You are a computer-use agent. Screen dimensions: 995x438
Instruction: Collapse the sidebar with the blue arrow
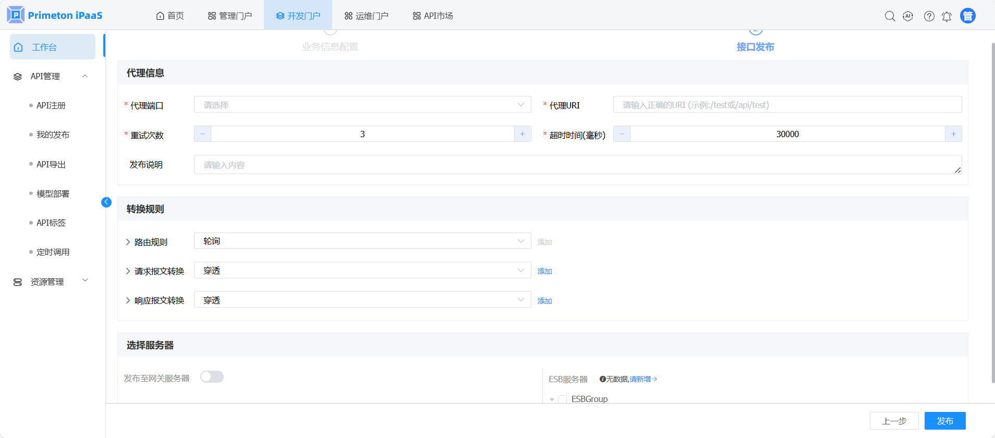[106, 202]
